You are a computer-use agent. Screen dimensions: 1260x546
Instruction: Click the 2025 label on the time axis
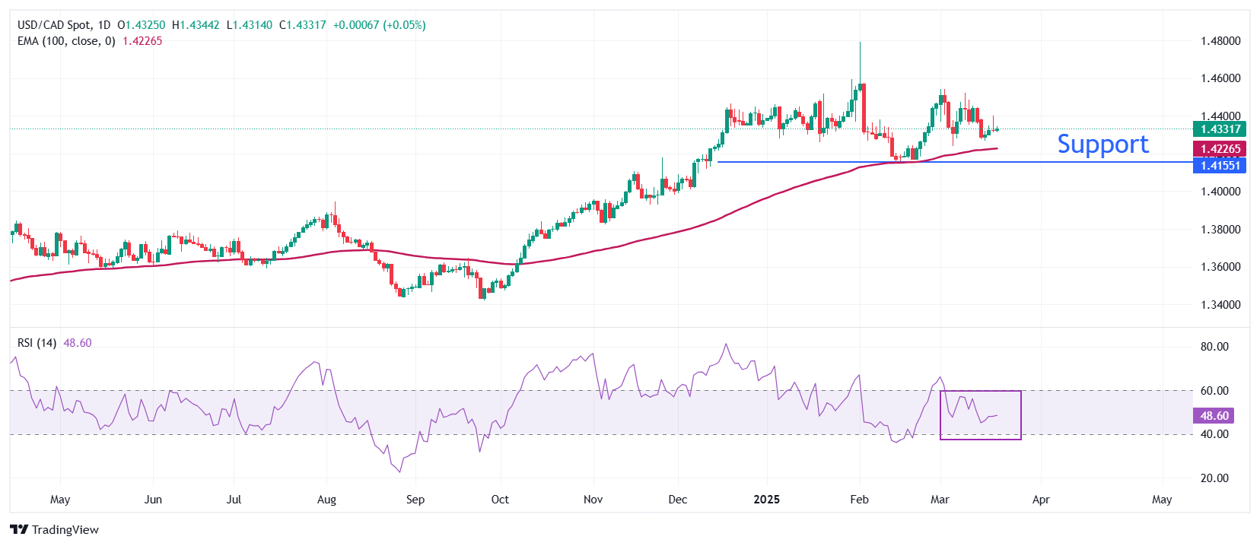766,500
